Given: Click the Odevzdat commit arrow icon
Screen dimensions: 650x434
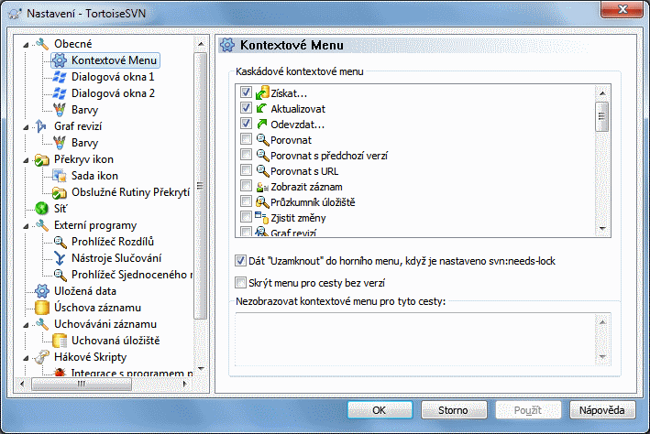Looking at the screenshot, I should [261, 125].
